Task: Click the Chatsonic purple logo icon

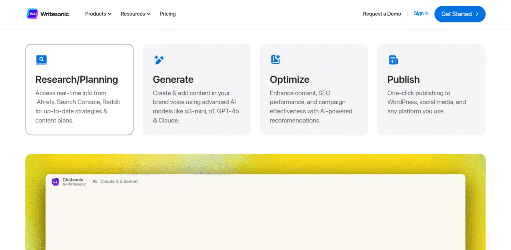Action: coord(55,182)
